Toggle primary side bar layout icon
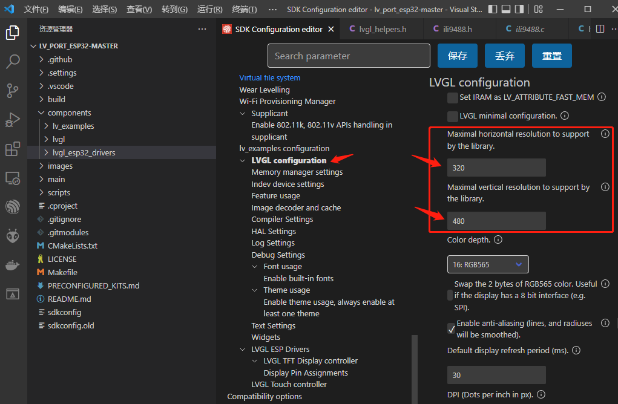The image size is (618, 404). point(493,9)
